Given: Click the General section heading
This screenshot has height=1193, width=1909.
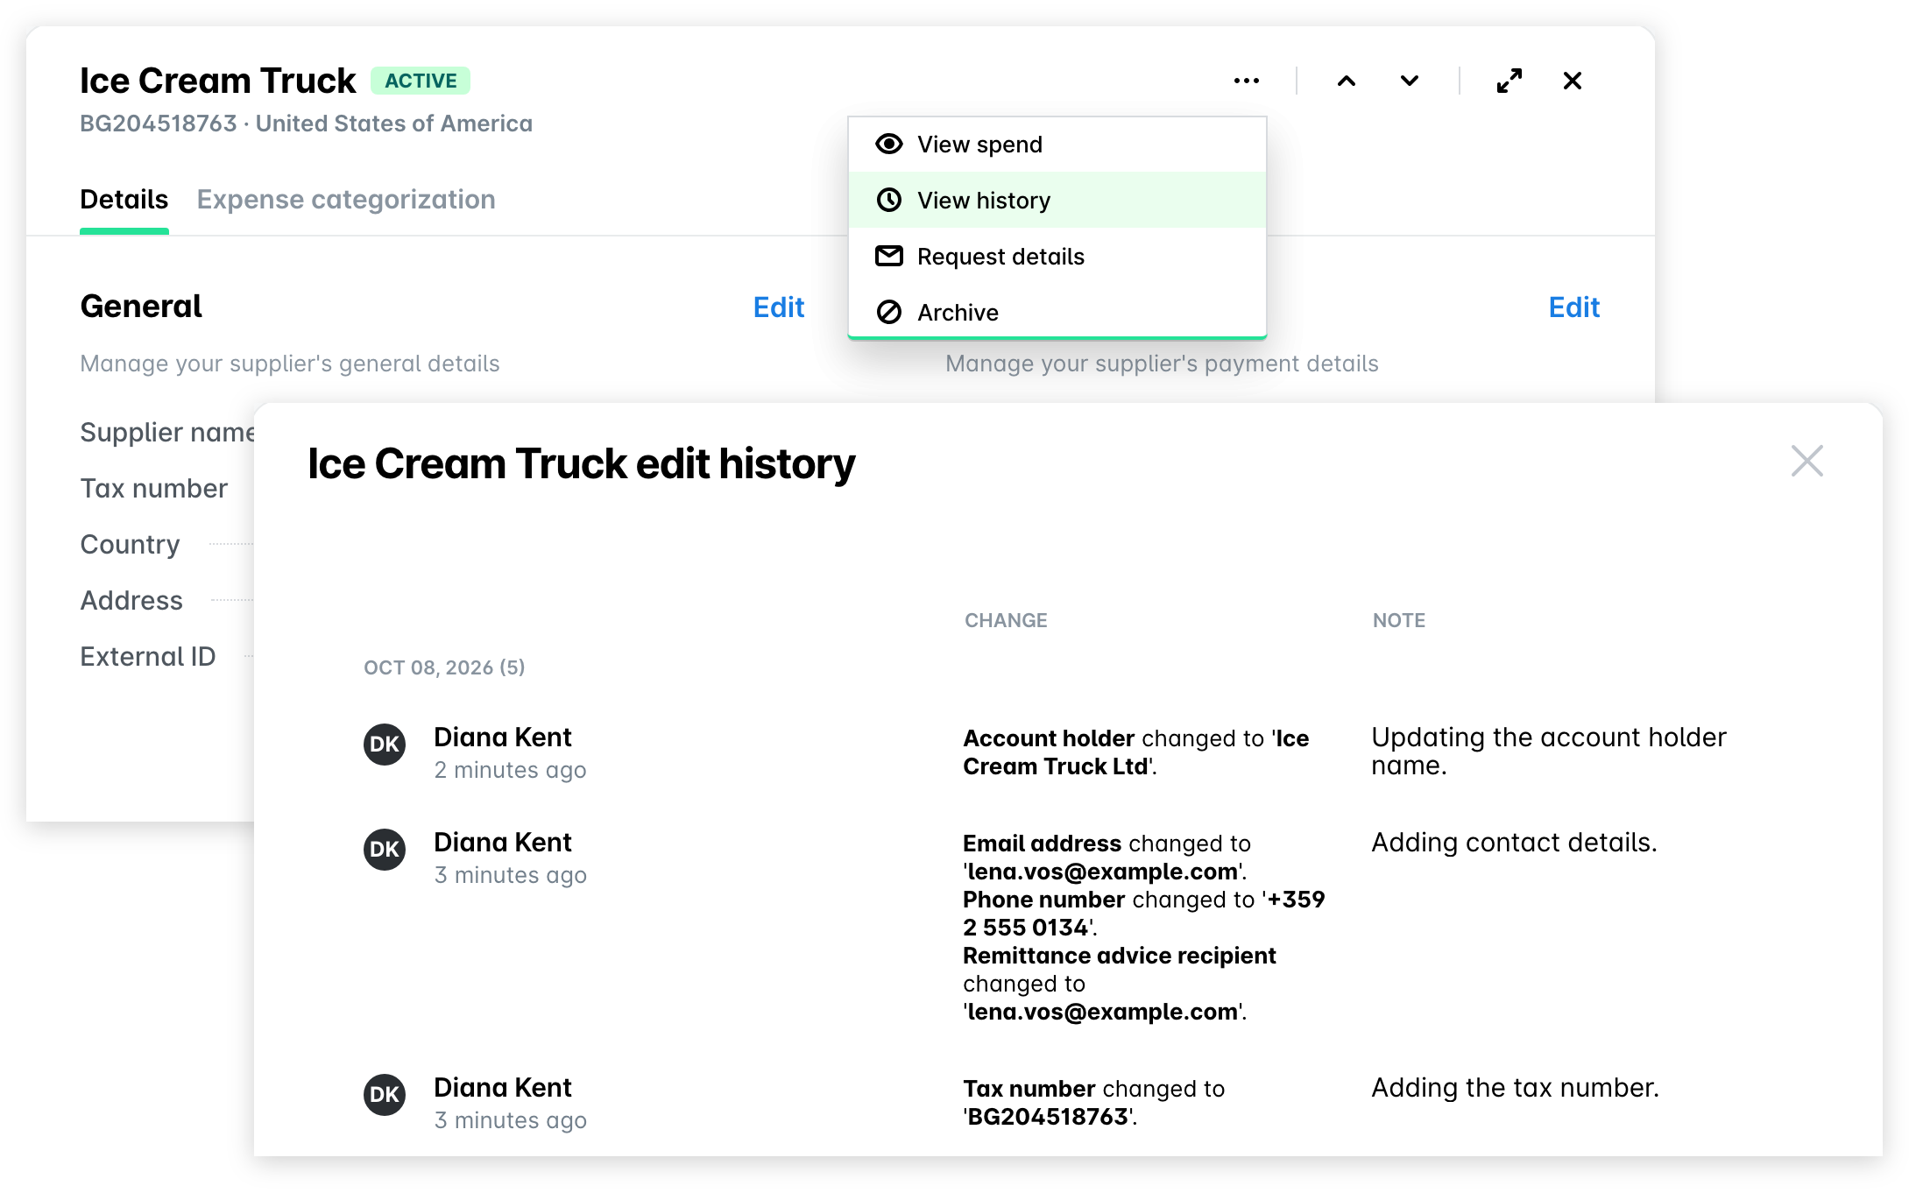Looking at the screenshot, I should tap(141, 307).
